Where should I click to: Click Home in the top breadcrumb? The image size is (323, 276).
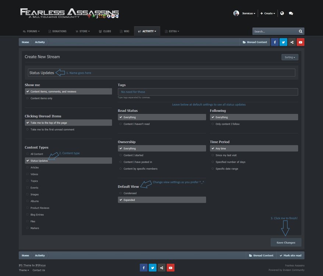(25, 42)
